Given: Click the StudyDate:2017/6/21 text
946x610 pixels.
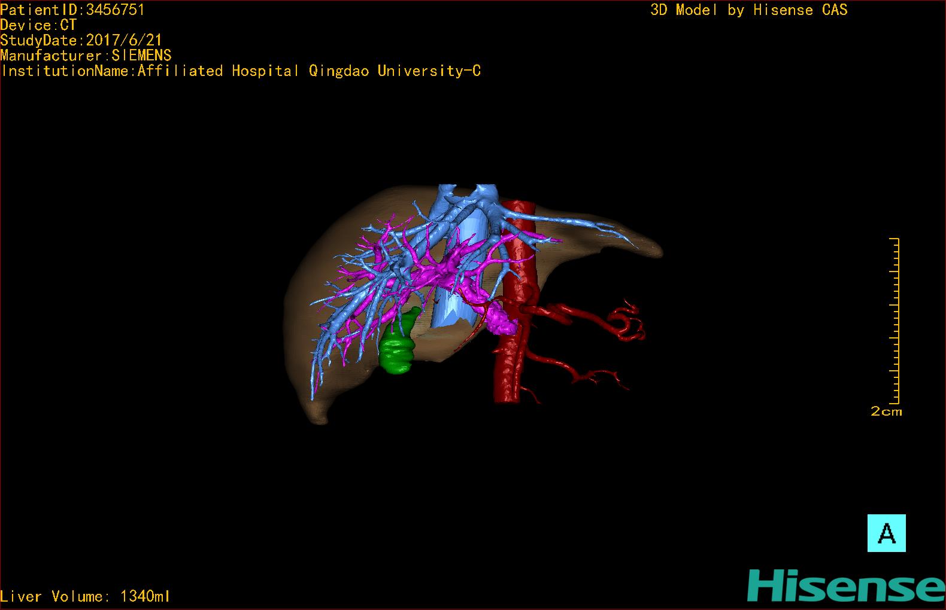Looking at the screenshot, I should tap(81, 40).
